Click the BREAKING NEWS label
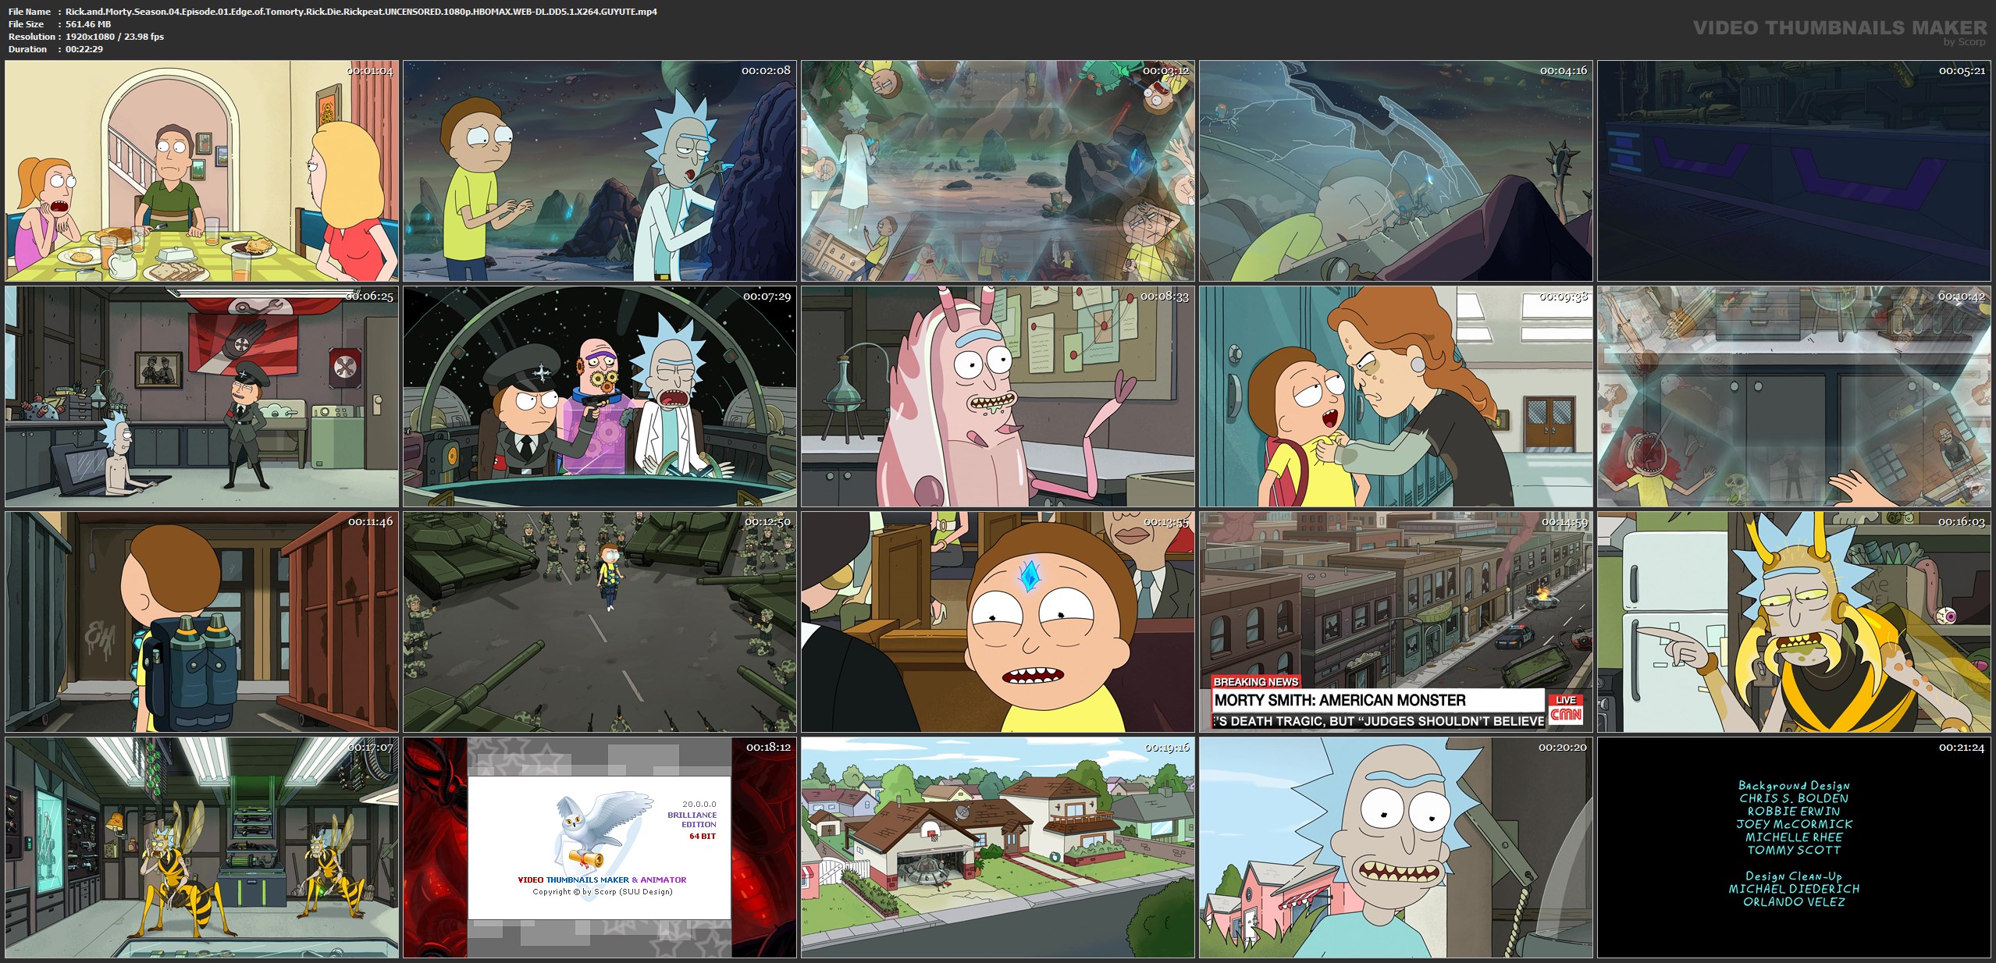 (x=1256, y=681)
